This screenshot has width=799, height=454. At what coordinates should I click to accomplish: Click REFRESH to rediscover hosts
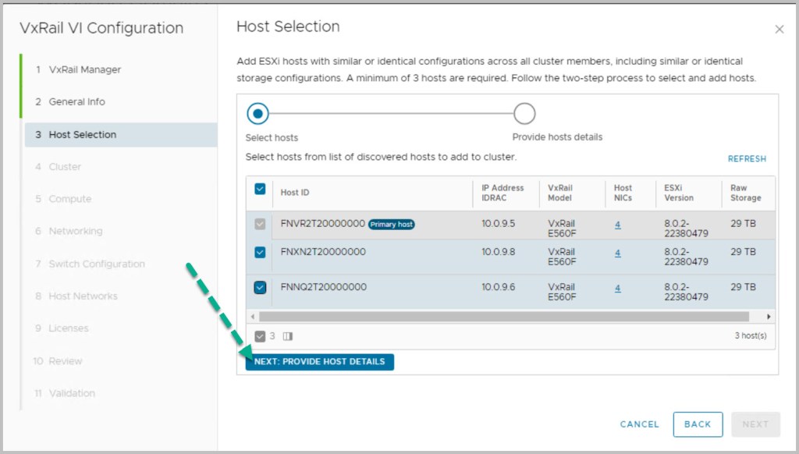pyautogui.click(x=747, y=158)
